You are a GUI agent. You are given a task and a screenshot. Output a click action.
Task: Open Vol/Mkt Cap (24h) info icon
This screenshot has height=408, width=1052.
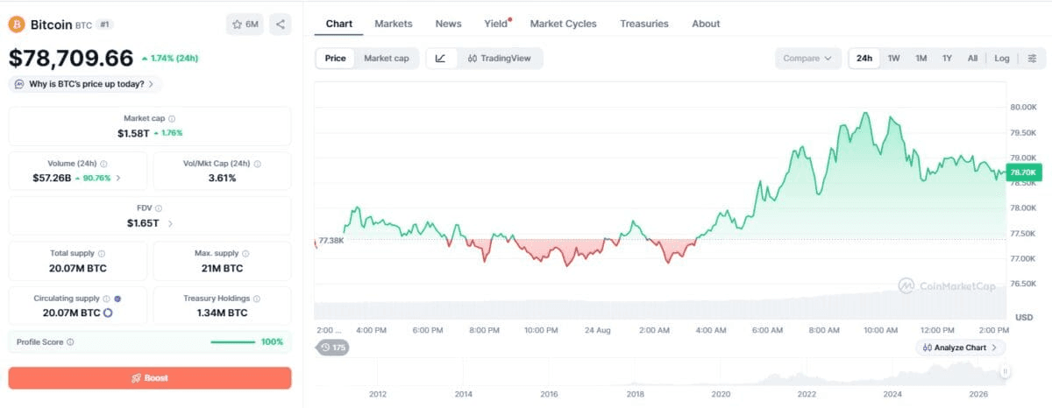257,164
